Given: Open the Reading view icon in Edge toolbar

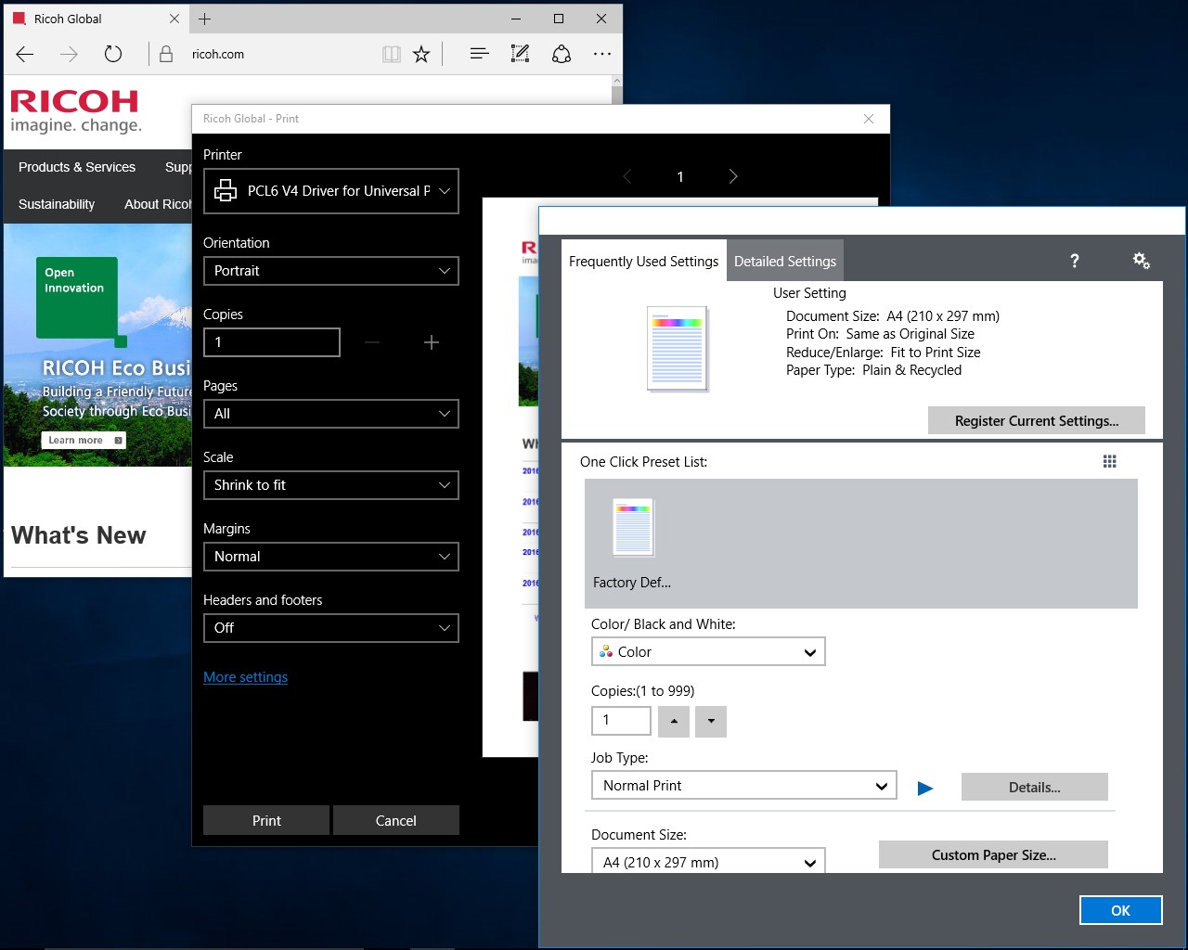Looking at the screenshot, I should tap(392, 54).
